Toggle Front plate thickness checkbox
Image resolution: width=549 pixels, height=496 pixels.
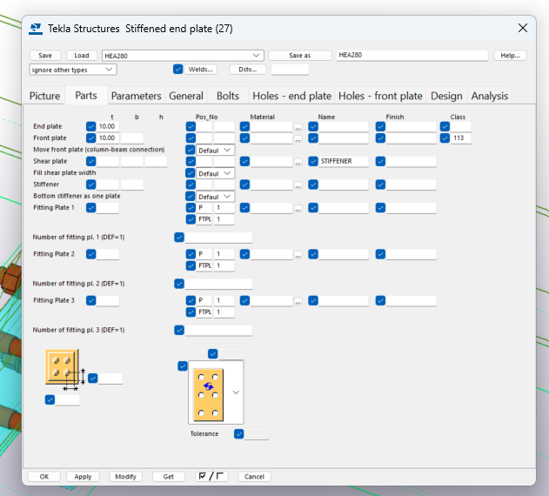[91, 138]
